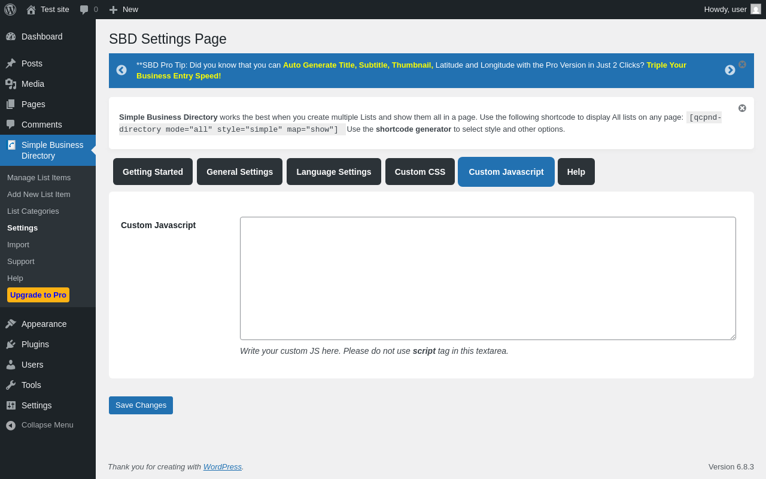Click the Users person icon
The height and width of the screenshot is (479, 766).
coord(11,365)
